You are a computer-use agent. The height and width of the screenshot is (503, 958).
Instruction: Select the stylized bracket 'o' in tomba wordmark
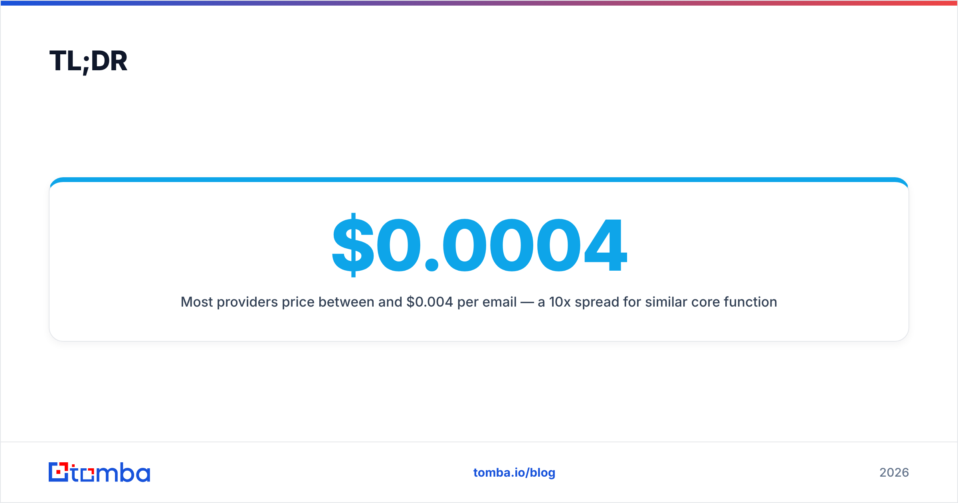(x=87, y=474)
